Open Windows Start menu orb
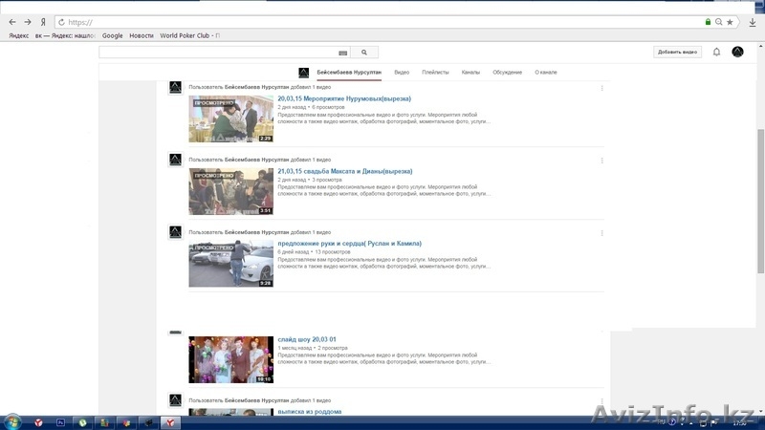Image resolution: width=765 pixels, height=430 pixels. (x=12, y=421)
